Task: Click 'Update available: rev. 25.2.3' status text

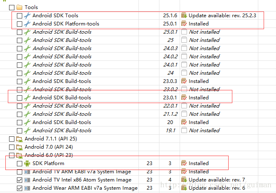Action: point(222,16)
